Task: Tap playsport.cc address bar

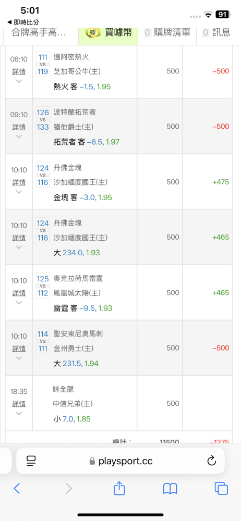Action: [x=121, y=461]
